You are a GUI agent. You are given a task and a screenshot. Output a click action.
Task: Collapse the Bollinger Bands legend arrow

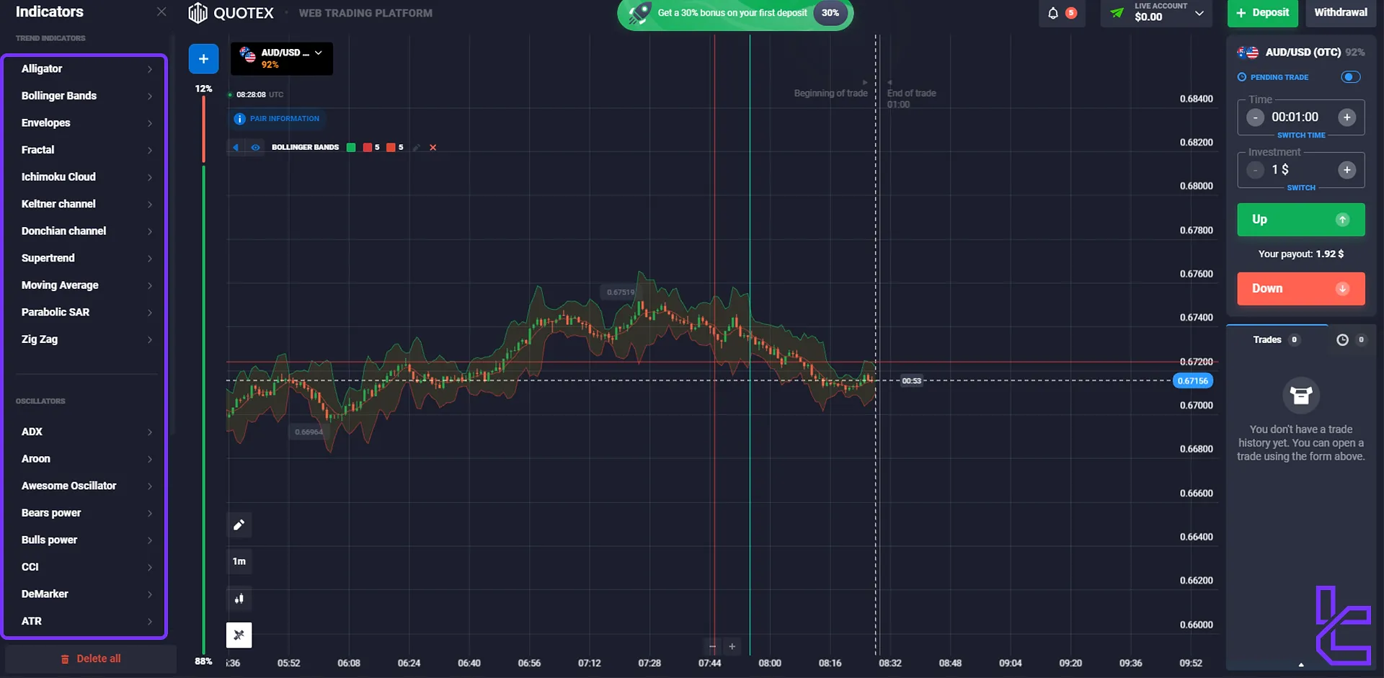tap(236, 148)
